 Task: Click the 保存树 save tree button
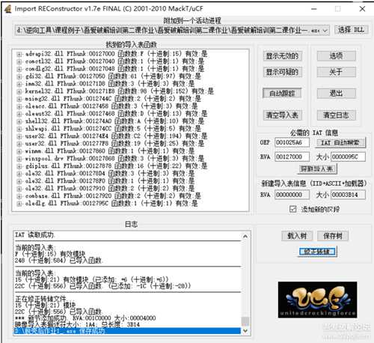point(333,236)
